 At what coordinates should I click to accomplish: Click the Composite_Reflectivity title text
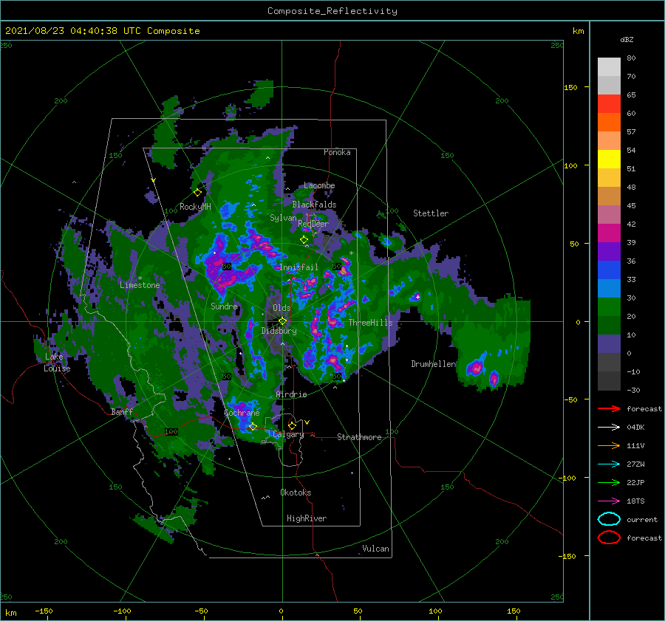(x=332, y=11)
